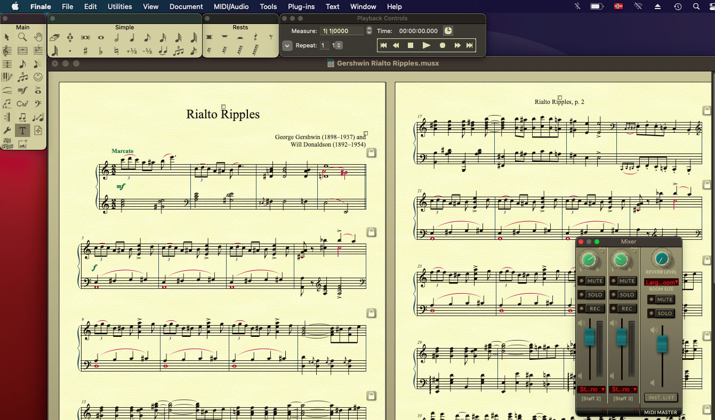This screenshot has width=715, height=420.
Task: Click the INST. LIST button in Mixer
Action: (x=661, y=398)
